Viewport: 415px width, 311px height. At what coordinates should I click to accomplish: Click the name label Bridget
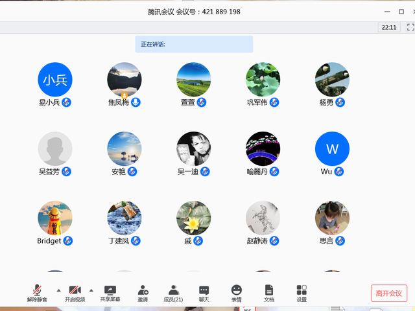click(49, 241)
